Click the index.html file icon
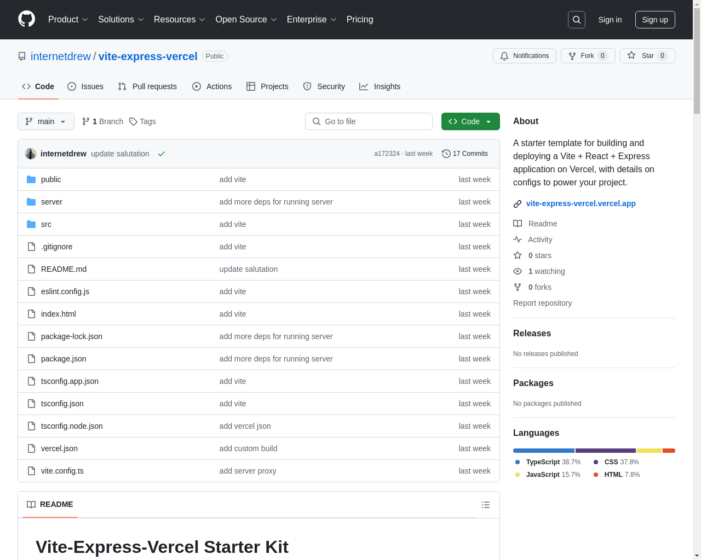 [x=31, y=314]
